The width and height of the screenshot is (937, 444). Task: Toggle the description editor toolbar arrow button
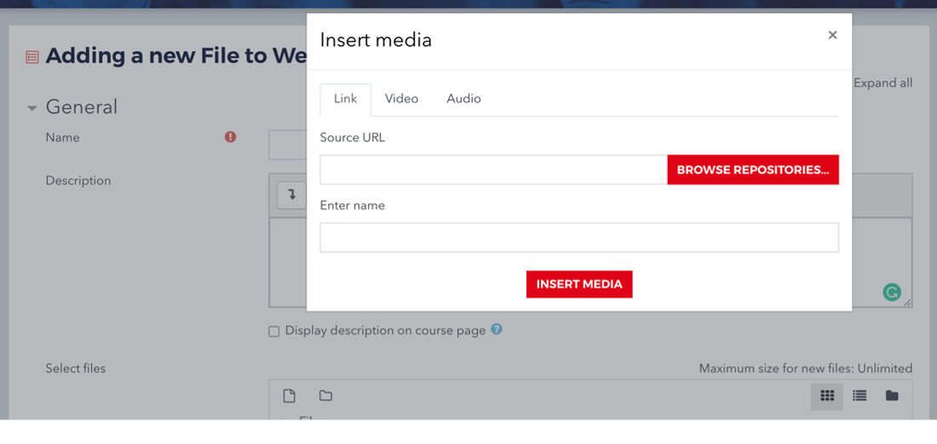click(x=291, y=195)
